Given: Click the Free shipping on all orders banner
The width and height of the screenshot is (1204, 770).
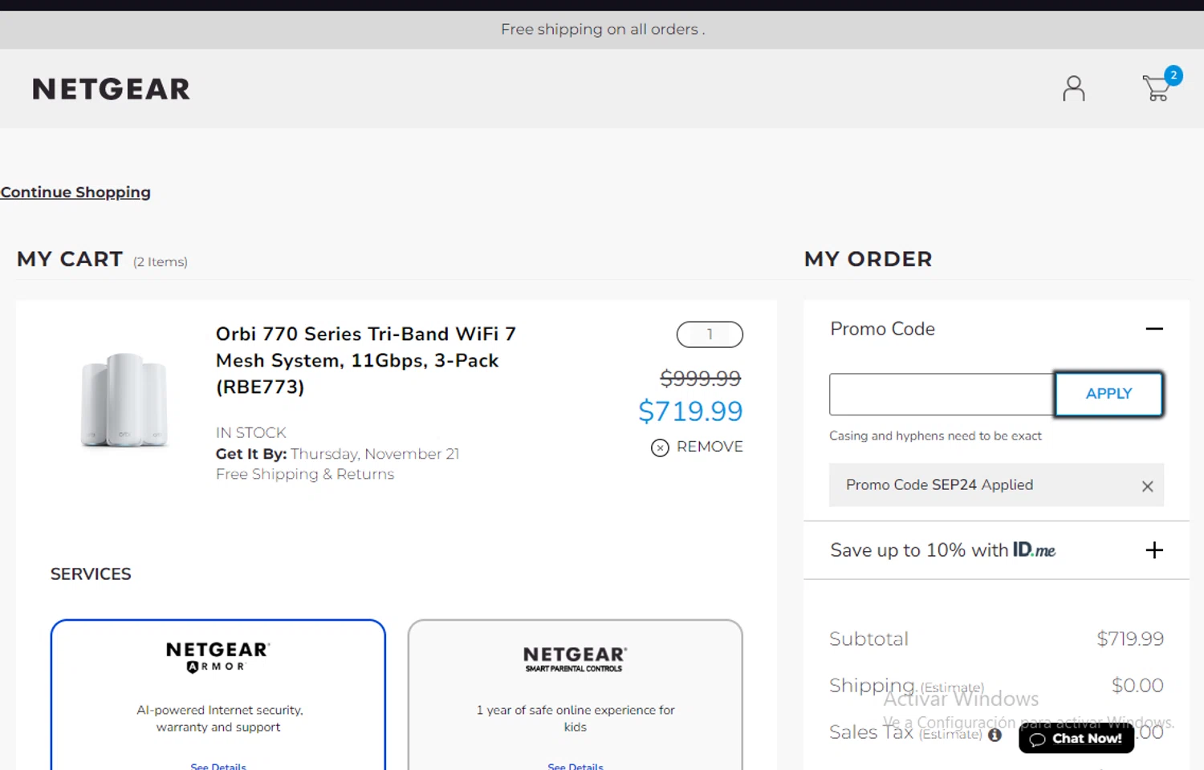Looking at the screenshot, I should click(603, 30).
